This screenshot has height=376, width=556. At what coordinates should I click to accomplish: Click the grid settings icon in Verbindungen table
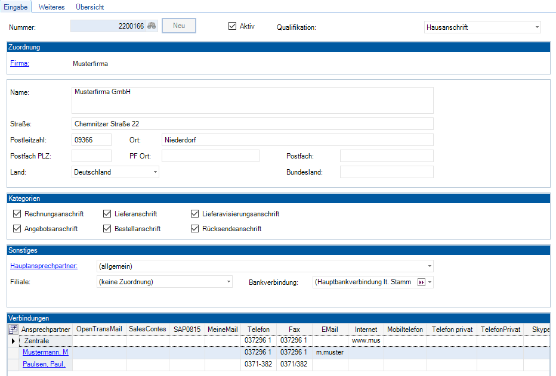pos(13,329)
